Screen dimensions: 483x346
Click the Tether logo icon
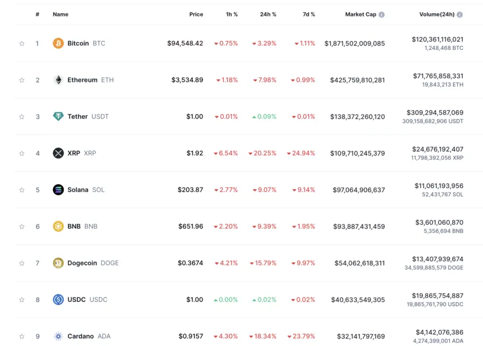tap(58, 116)
